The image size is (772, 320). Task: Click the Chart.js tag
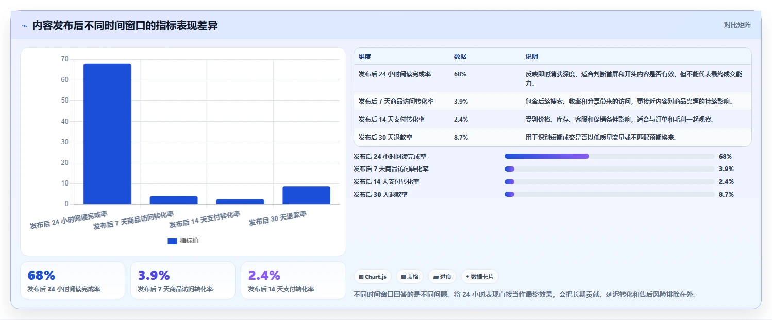pyautogui.click(x=373, y=277)
